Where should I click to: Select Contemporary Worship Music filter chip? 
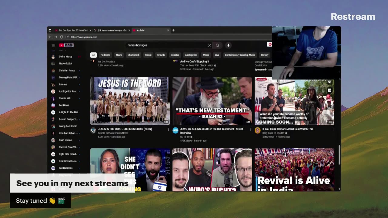pyautogui.click(x=240, y=55)
